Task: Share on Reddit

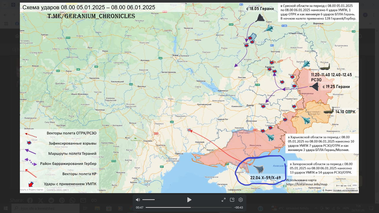Action: pos(51,200)
